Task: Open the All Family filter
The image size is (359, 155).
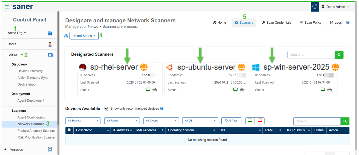Action: (x=122, y=121)
